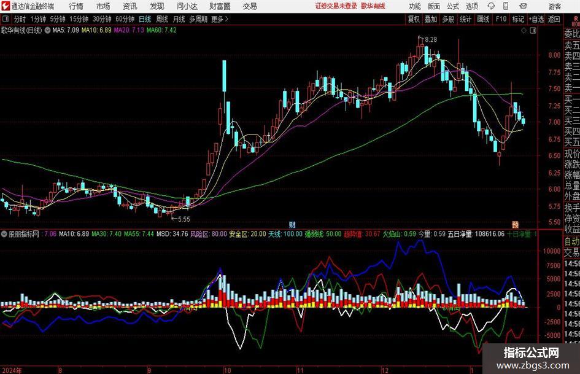Click the 火焰山: 0.59 indicator value
580x374 pixels.
pos(399,234)
